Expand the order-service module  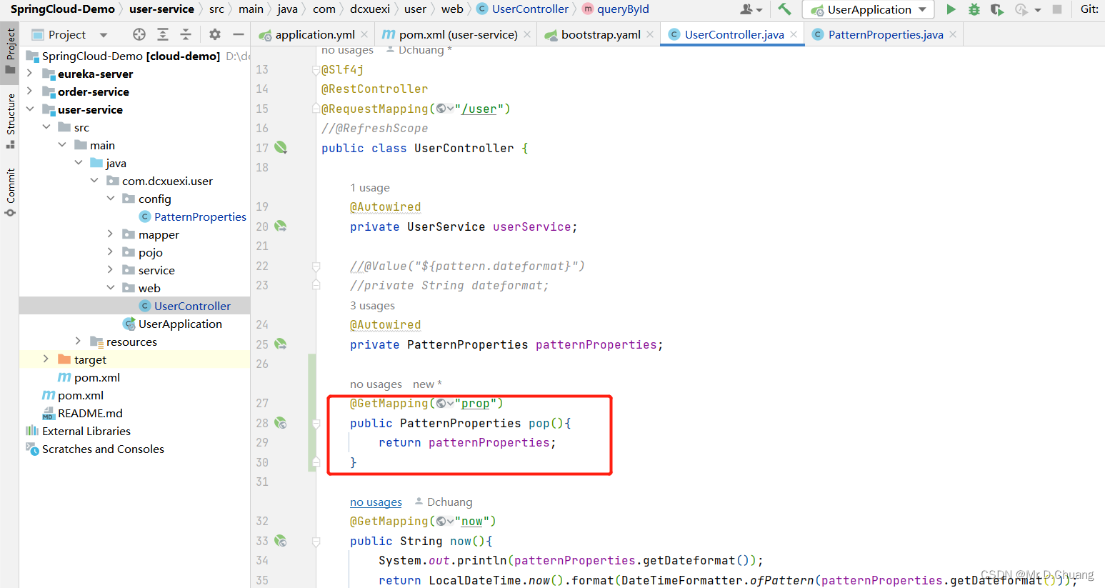pyautogui.click(x=29, y=91)
